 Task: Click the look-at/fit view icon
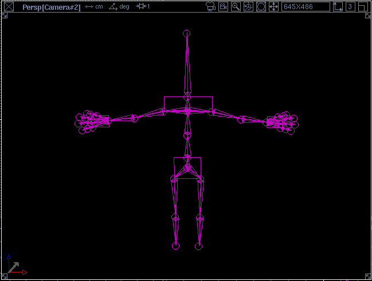(261, 7)
